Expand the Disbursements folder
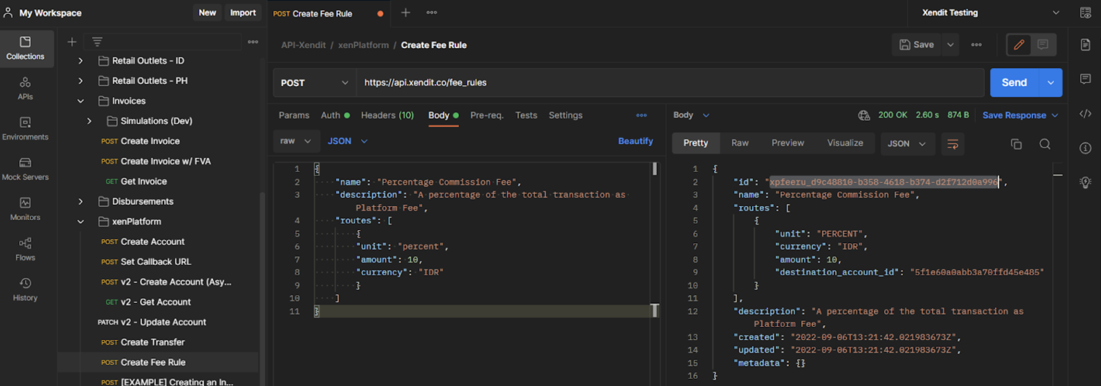1101x386 pixels. click(x=81, y=201)
